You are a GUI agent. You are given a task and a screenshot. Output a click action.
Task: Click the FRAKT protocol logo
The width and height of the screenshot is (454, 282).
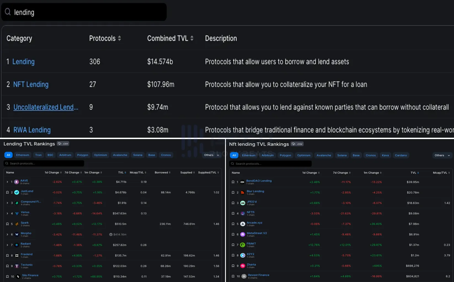tap(243, 245)
